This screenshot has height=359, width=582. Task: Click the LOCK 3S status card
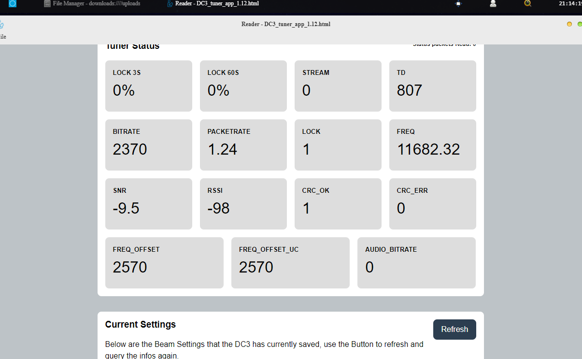[149, 86]
